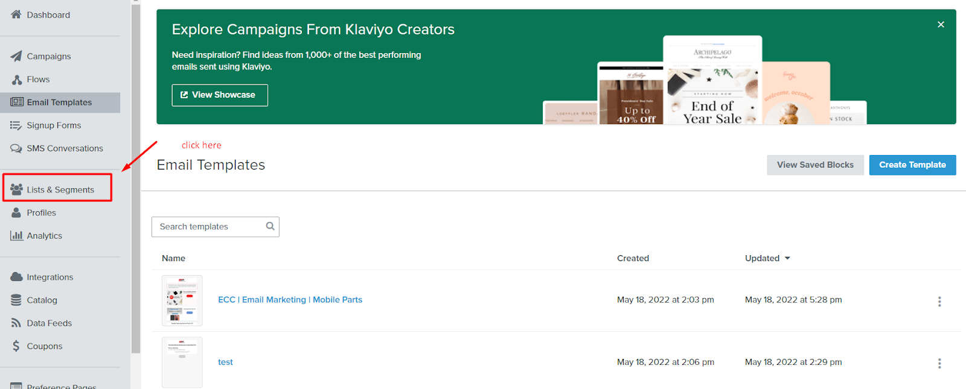Click the View Saved Blocks button
This screenshot has width=966, height=389.
[815, 165]
